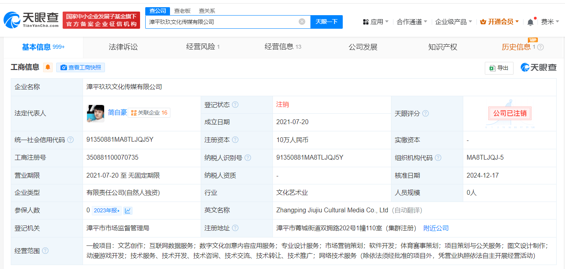Click the help icon next to 经营范围
Viewport: 565px width, 269px height.
(x=45, y=251)
